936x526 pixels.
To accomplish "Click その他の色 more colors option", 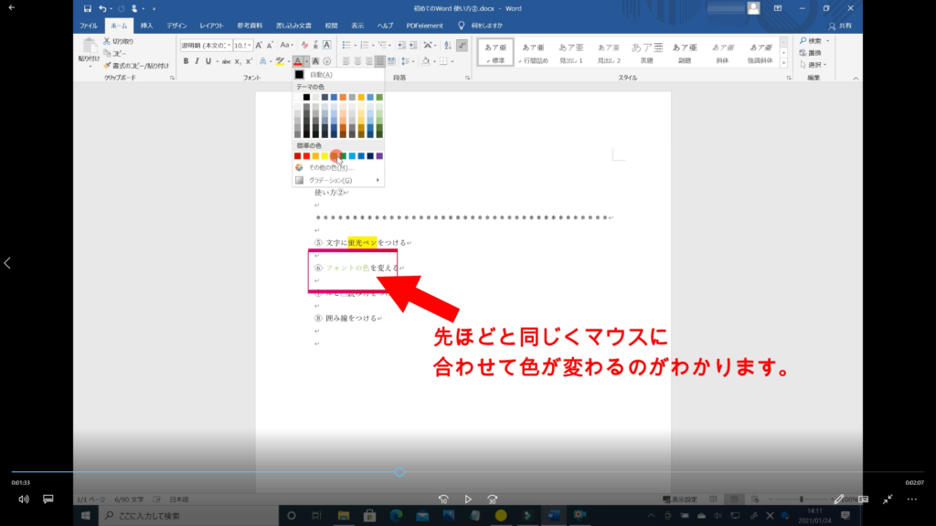I will click(329, 168).
